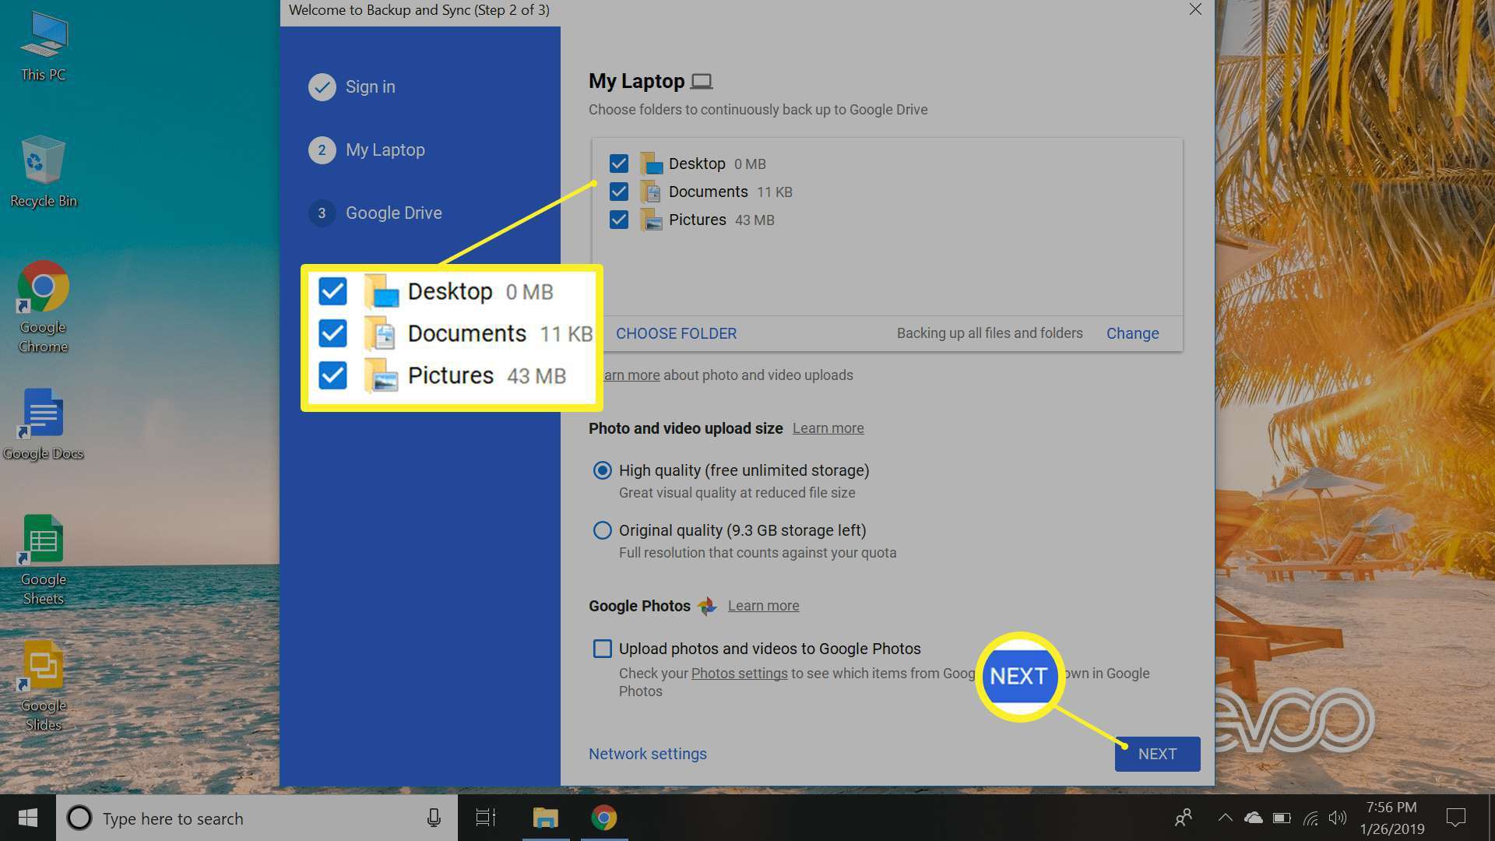Click Learn more about photo uploads
The image size is (1495, 841).
tap(626, 374)
